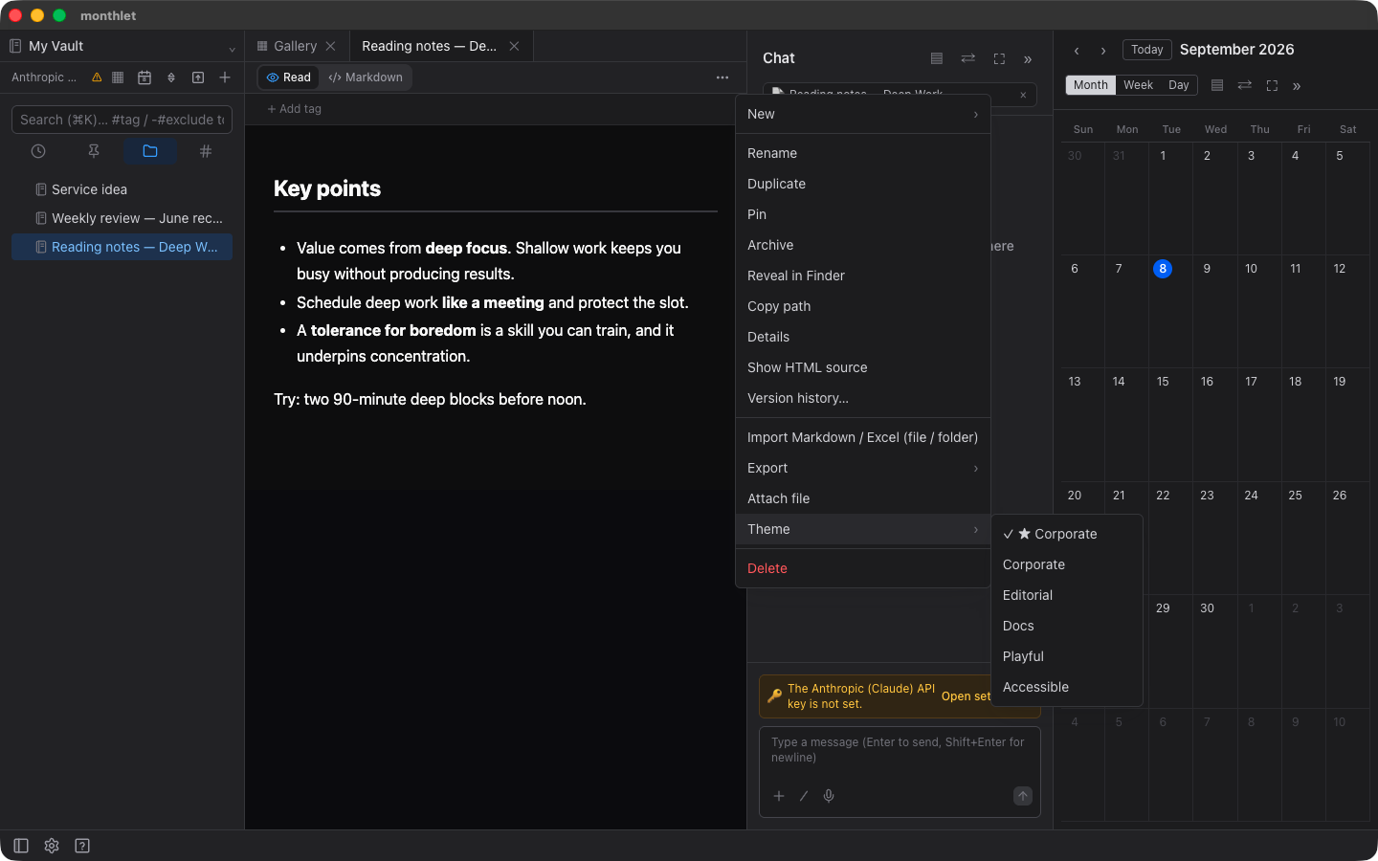Choose Reveal in Finder
1378x861 pixels.
click(x=862, y=276)
